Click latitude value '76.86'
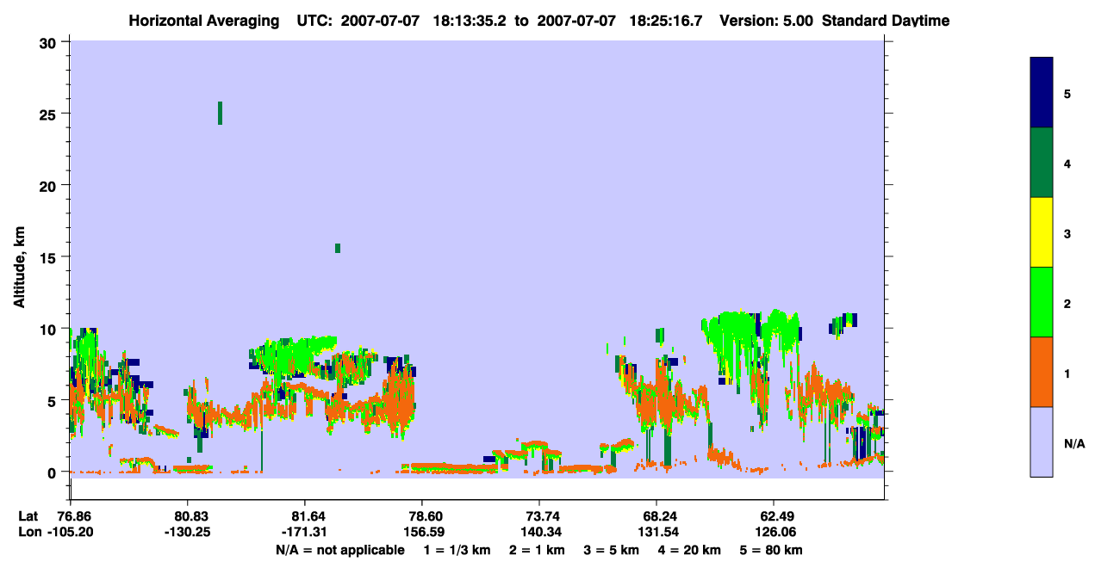The image size is (1120, 574). click(72, 516)
